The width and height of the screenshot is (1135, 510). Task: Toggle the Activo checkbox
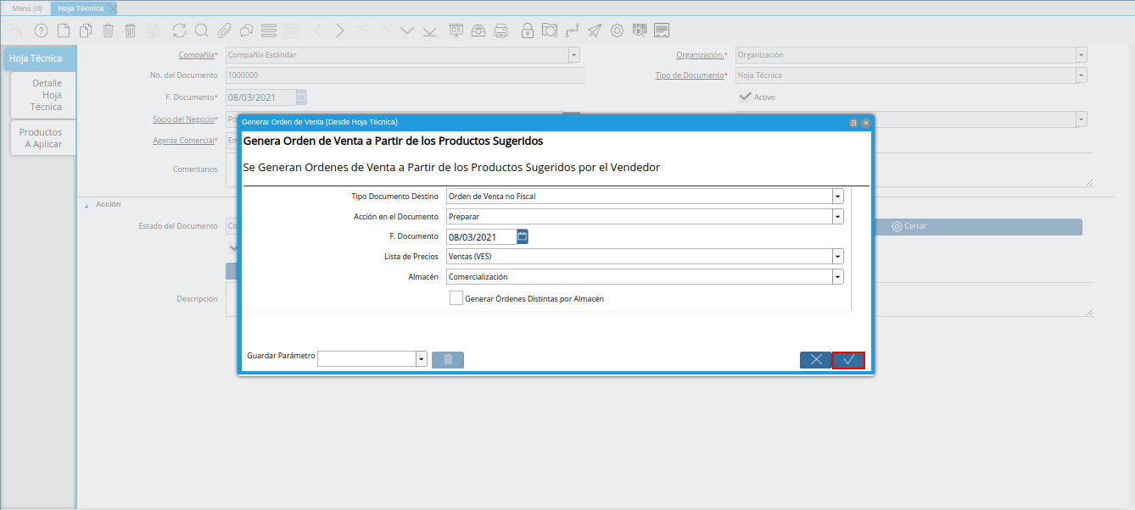click(746, 97)
